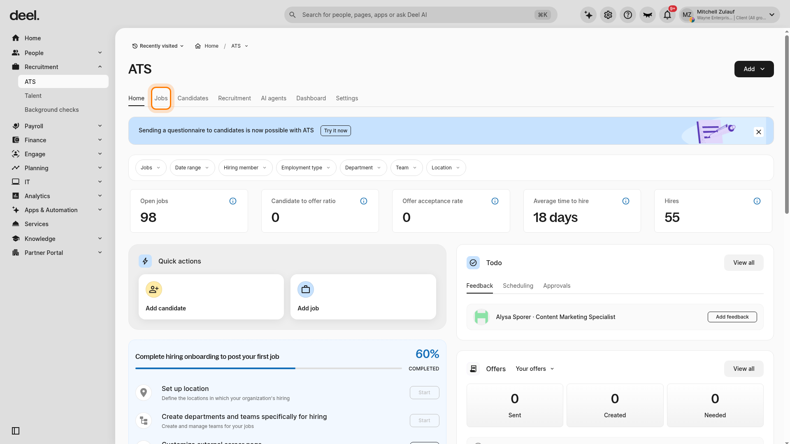Screen dimensions: 790x444
Task: Click the Knowledge graduation cap icon
Action: pyautogui.click(x=16, y=239)
